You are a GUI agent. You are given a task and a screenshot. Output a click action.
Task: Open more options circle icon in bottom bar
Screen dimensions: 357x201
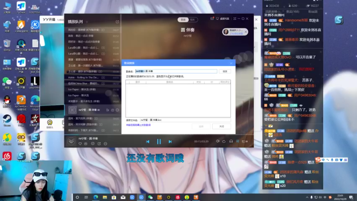click(x=105, y=143)
